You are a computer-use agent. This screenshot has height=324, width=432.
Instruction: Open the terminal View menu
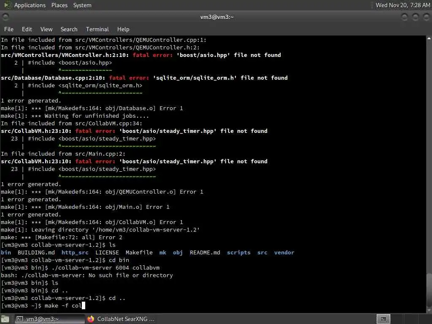(46, 29)
